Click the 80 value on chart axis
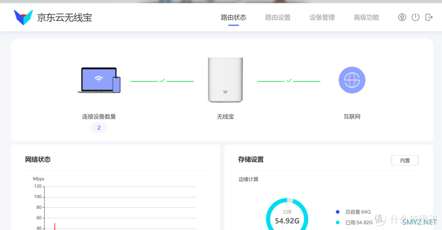 39,207
